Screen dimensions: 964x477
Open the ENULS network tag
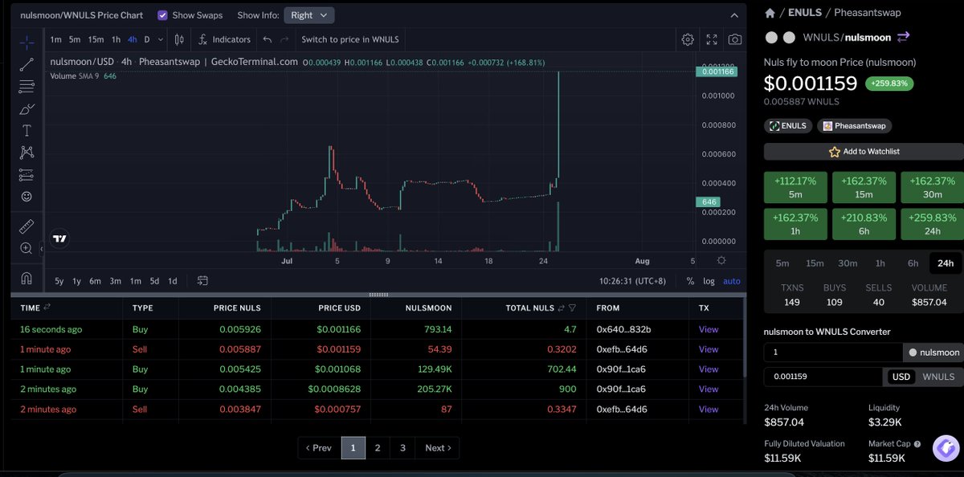pyautogui.click(x=787, y=126)
